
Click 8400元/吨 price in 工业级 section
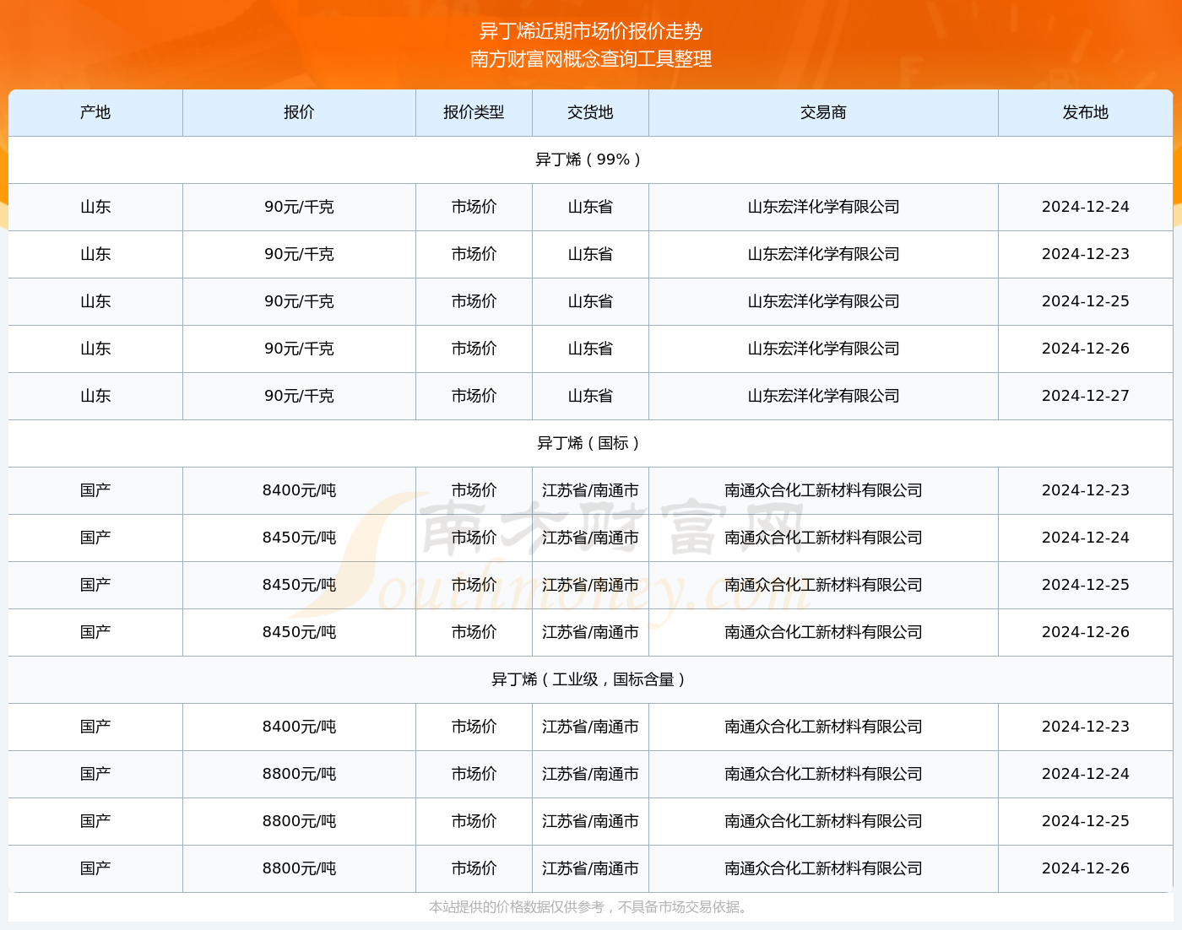[299, 727]
